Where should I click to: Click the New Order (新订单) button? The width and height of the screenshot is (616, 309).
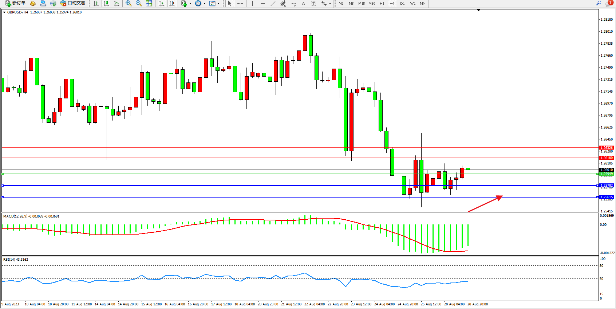[x=15, y=3]
